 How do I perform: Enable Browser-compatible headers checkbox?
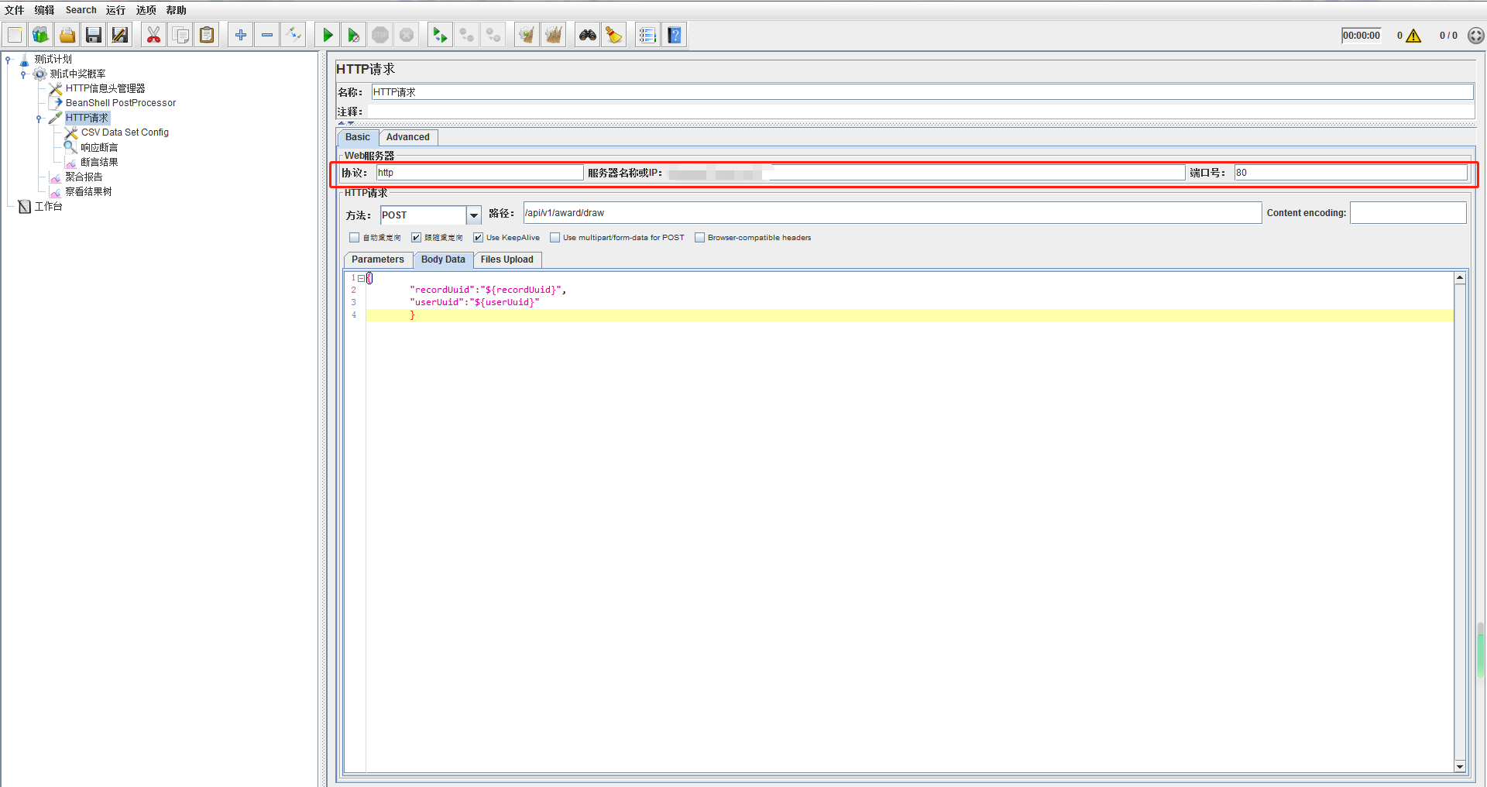pos(699,238)
